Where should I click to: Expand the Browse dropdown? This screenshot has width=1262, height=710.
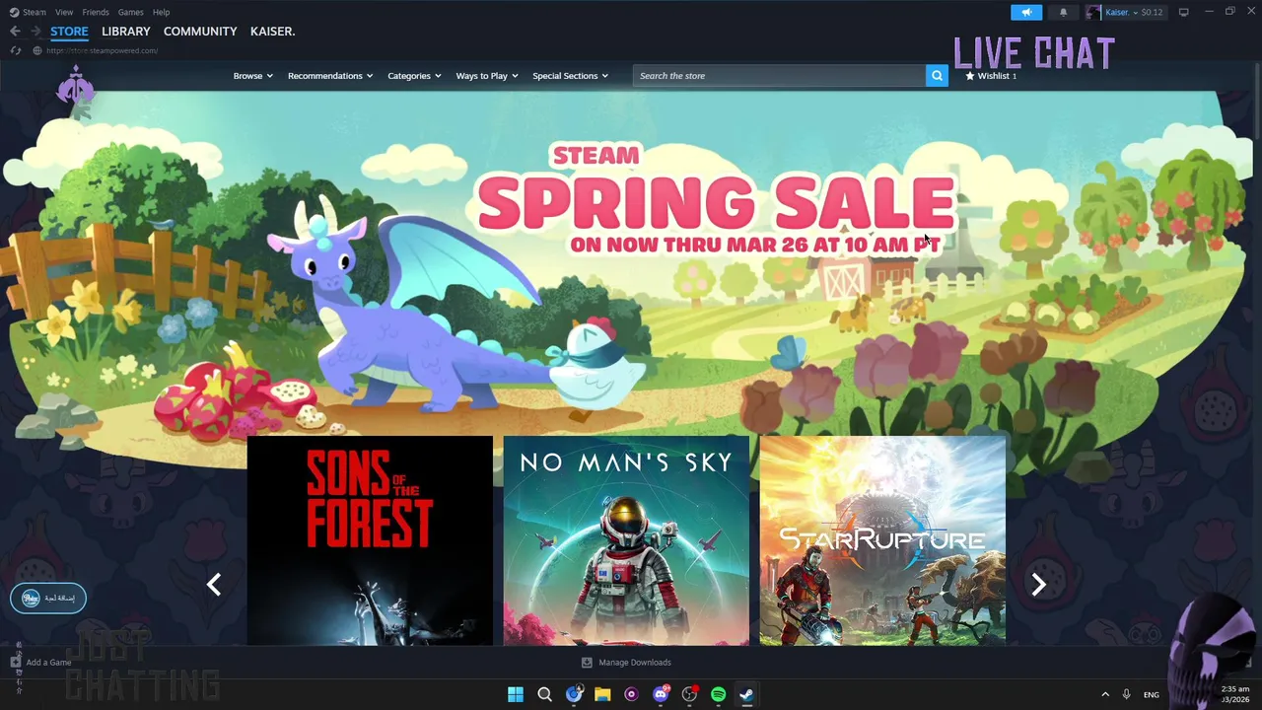pyautogui.click(x=252, y=76)
